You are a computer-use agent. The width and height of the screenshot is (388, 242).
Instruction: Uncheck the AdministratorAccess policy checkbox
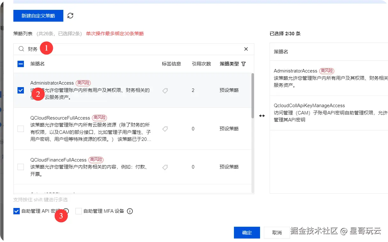pos(21,90)
